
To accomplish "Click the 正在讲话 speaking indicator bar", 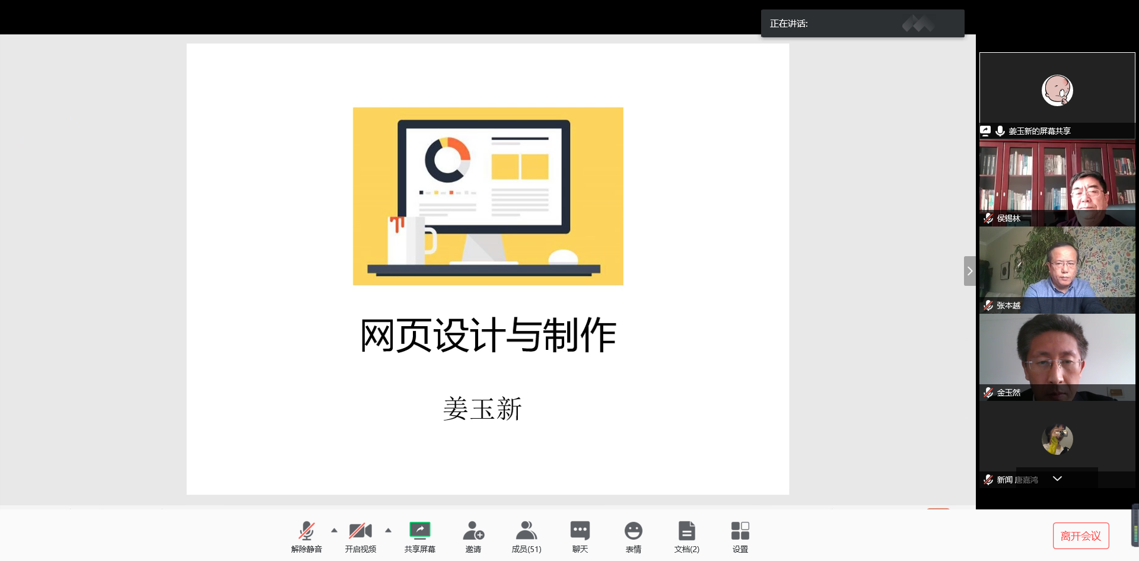I will (x=862, y=24).
